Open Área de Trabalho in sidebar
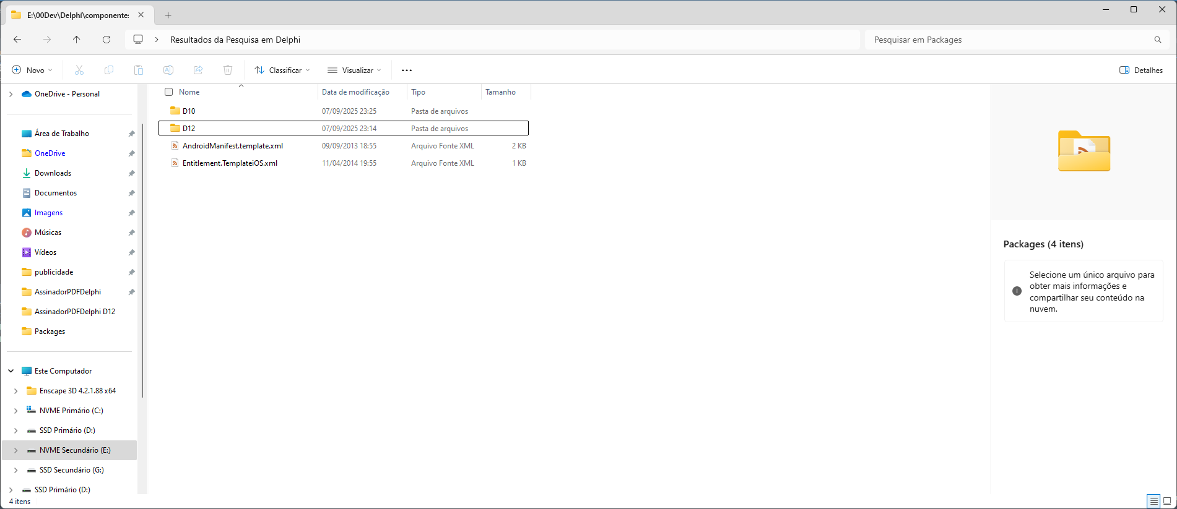Screen dimensions: 1177x509 pos(62,134)
